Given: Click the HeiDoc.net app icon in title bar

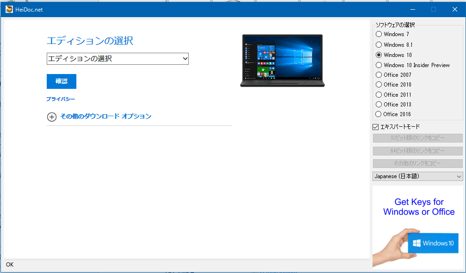Looking at the screenshot, I should click(9, 10).
